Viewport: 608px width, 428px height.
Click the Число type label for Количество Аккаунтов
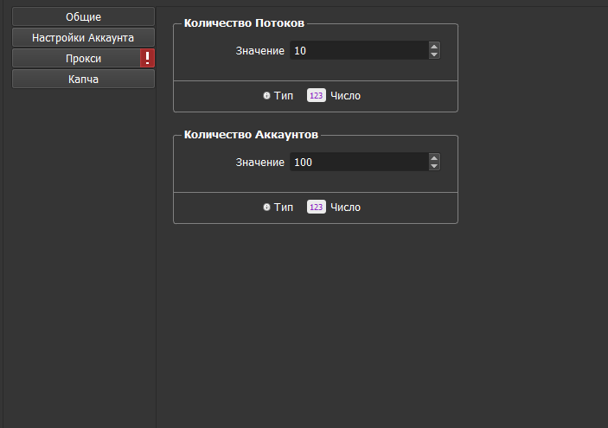pyautogui.click(x=345, y=208)
